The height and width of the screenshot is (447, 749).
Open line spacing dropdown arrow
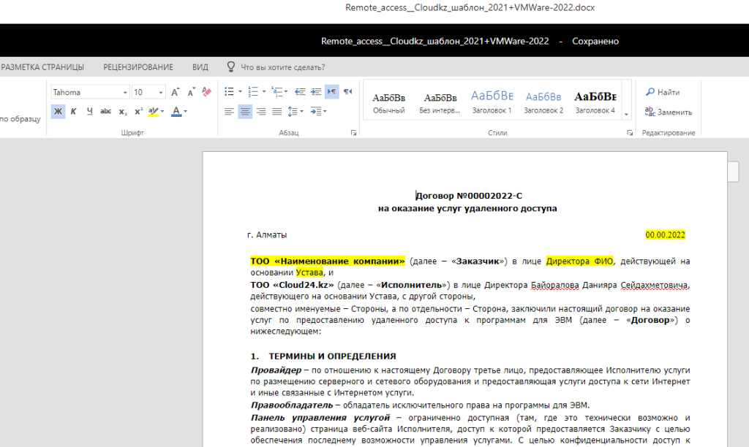[x=302, y=112]
